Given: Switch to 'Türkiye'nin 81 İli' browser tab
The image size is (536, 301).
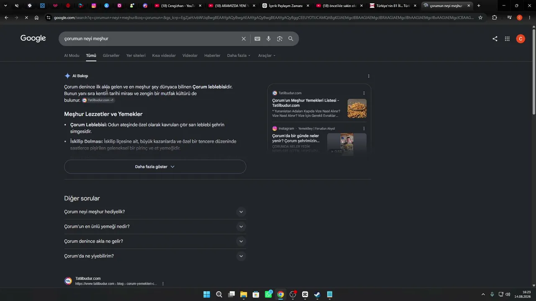Looking at the screenshot, I should pos(393,6).
